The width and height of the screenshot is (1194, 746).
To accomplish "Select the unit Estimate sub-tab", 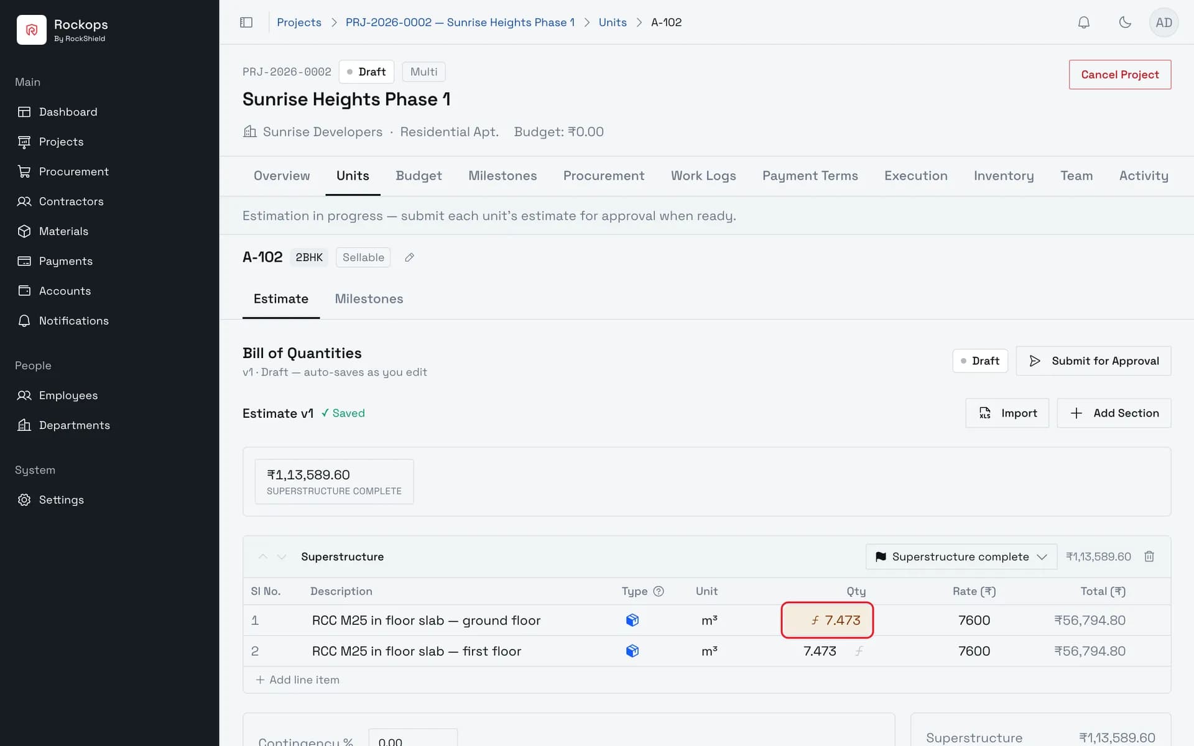I will pos(280,299).
